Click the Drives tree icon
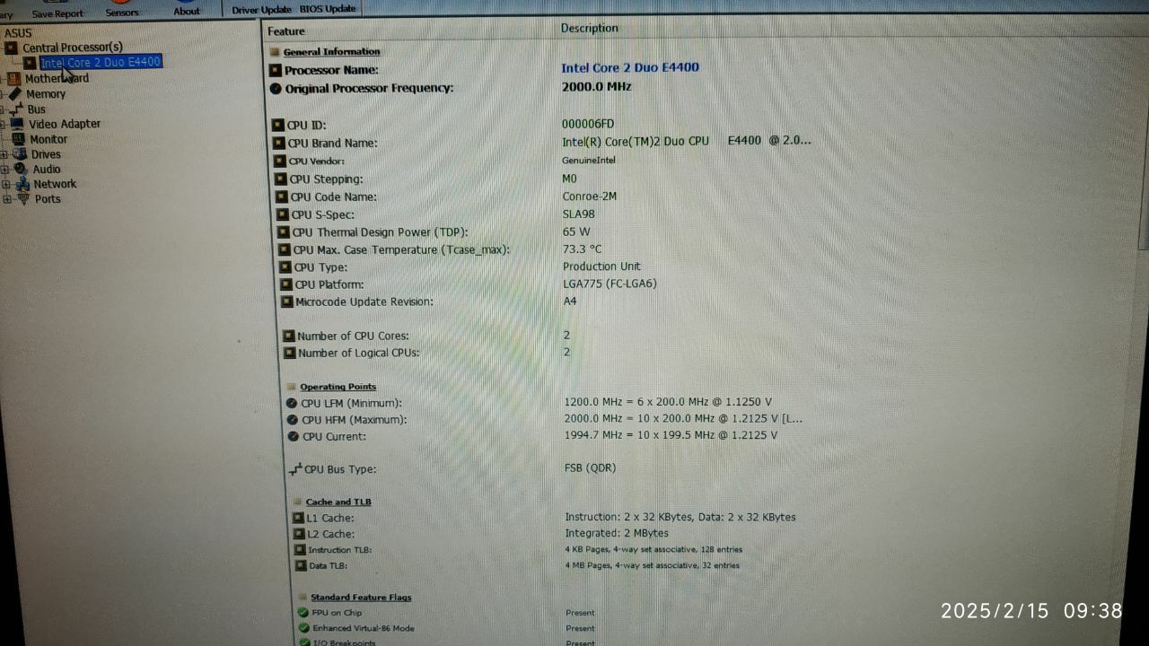The width and height of the screenshot is (1149, 646). coord(20,154)
